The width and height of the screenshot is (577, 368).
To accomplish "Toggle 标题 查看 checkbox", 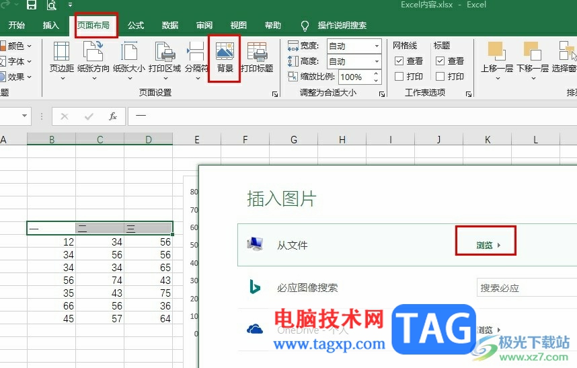I will click(x=440, y=61).
